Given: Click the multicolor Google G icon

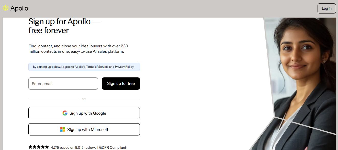Looking at the screenshot, I should (x=65, y=113).
